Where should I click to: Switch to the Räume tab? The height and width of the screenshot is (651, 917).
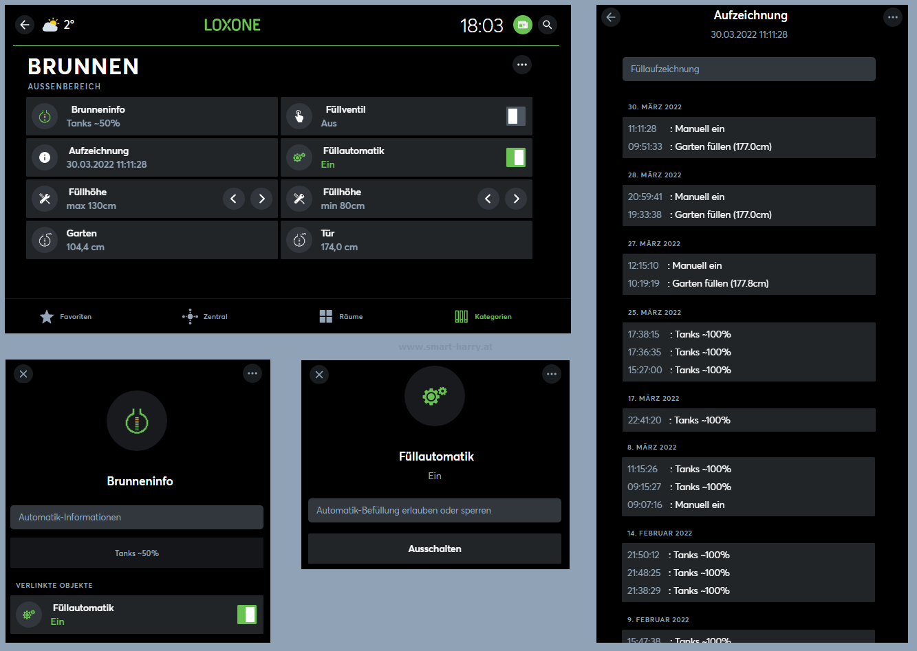point(341,316)
